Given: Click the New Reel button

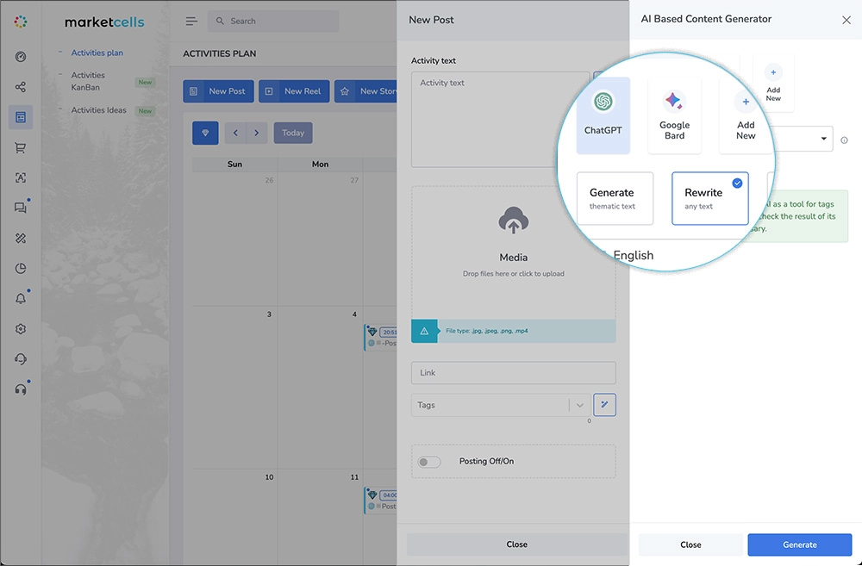Looking at the screenshot, I should click(x=294, y=91).
